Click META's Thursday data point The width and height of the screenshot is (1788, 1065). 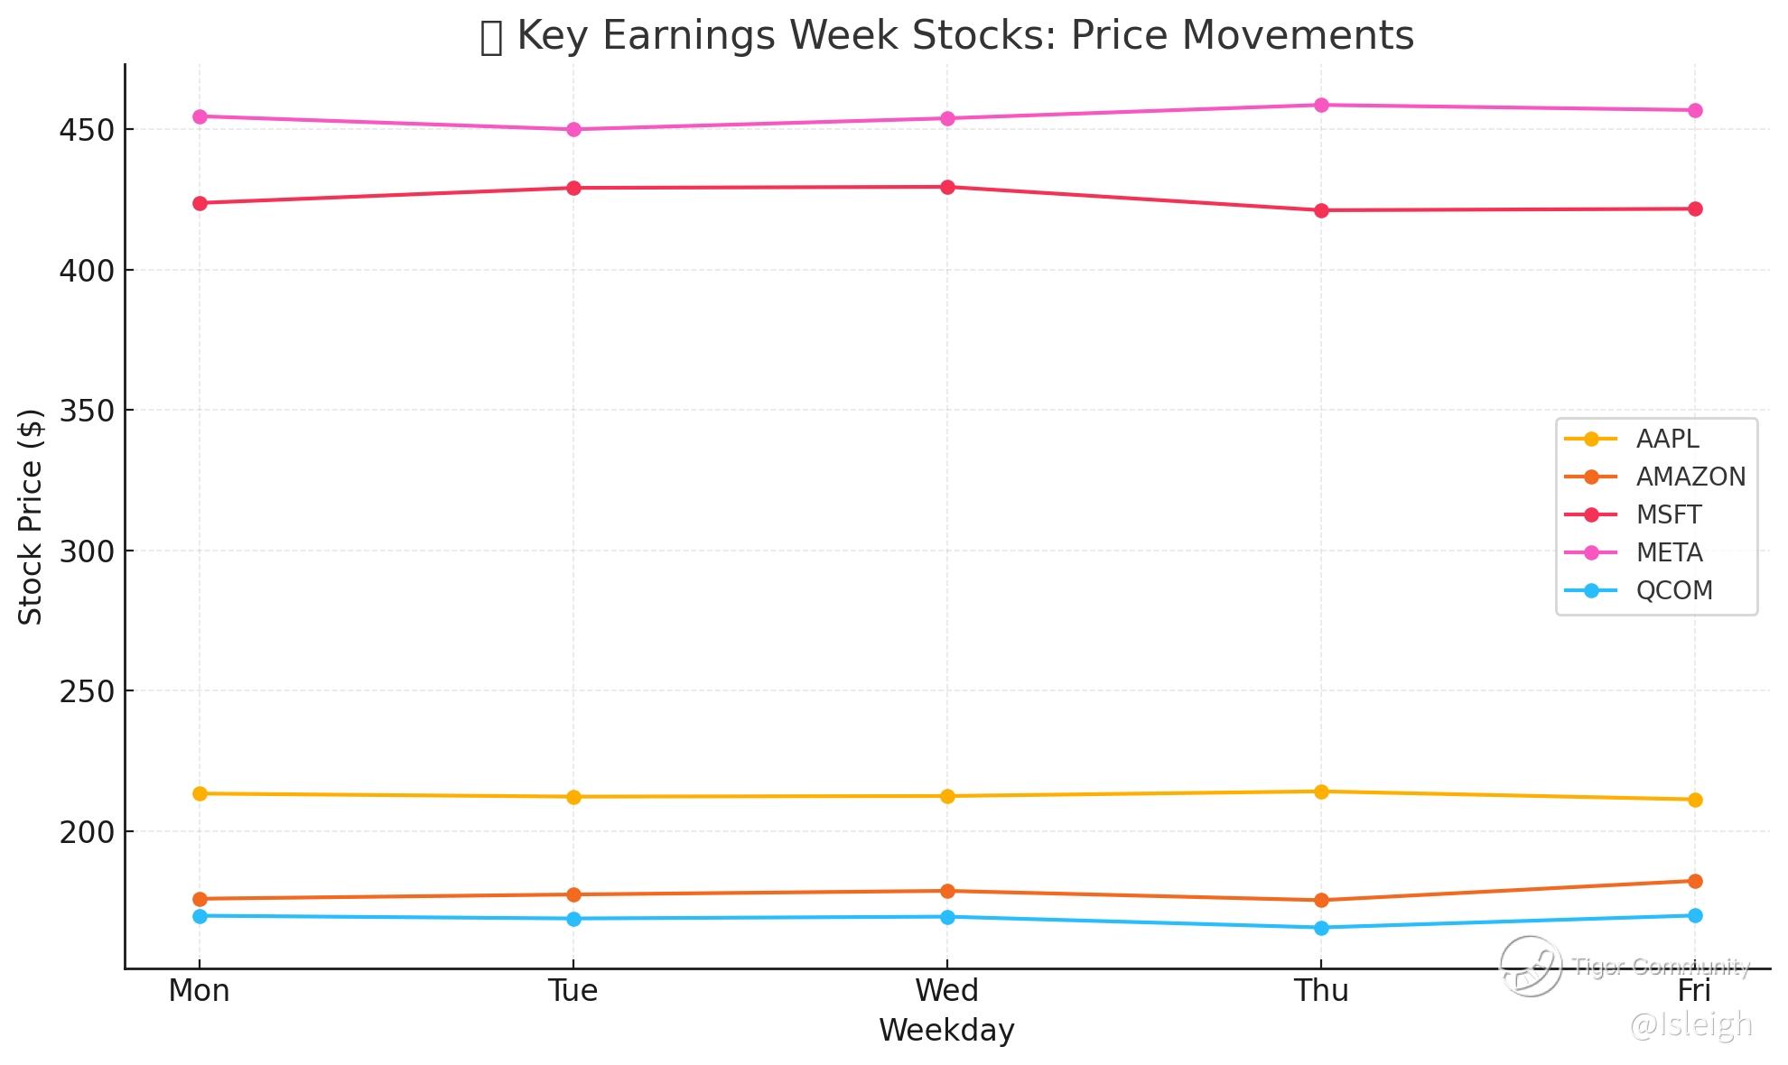[1321, 106]
